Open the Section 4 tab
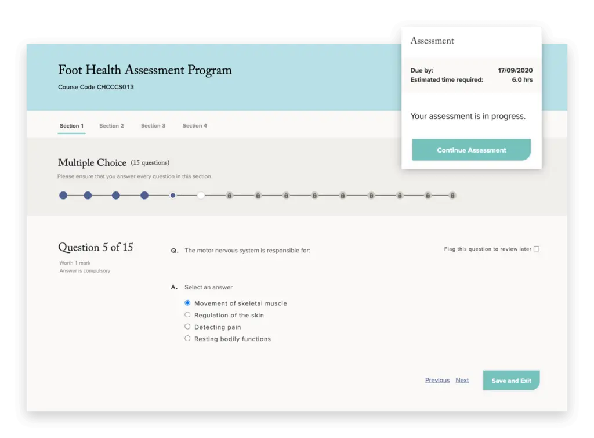 pyautogui.click(x=194, y=126)
